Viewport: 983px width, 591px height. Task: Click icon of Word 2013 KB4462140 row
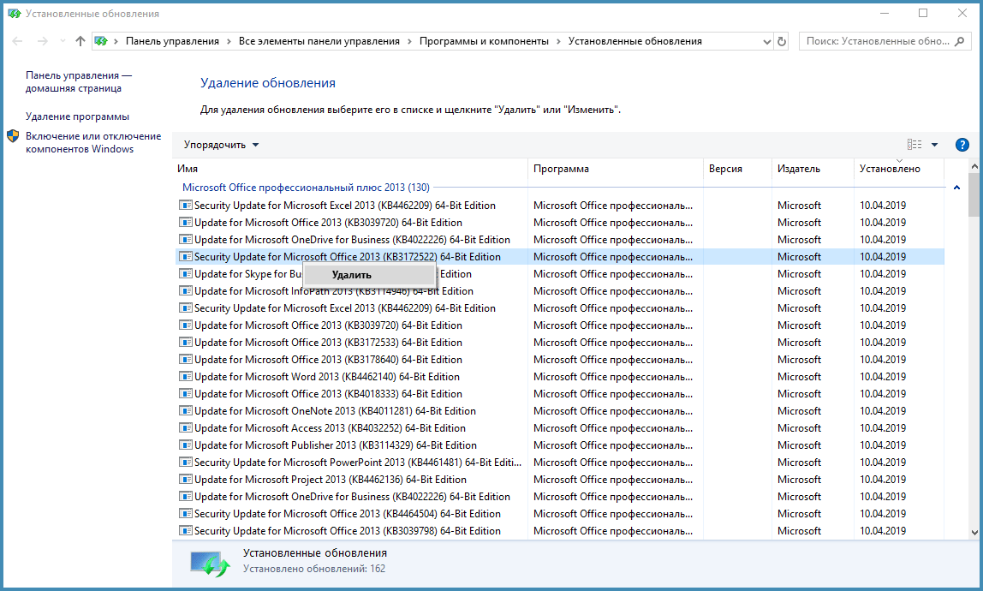186,376
